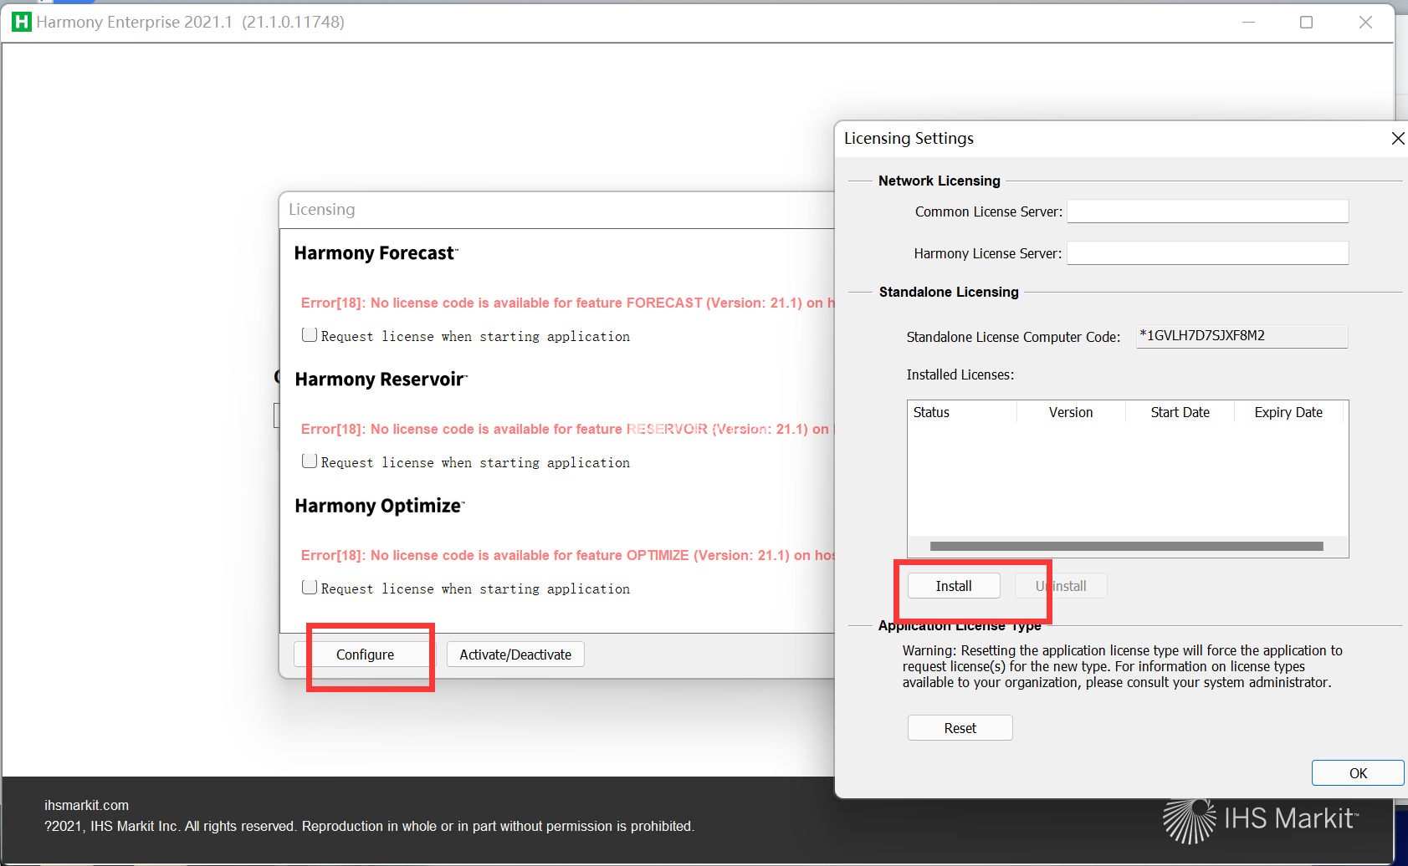Click the Status column header
The height and width of the screenshot is (866, 1408).
(962, 412)
